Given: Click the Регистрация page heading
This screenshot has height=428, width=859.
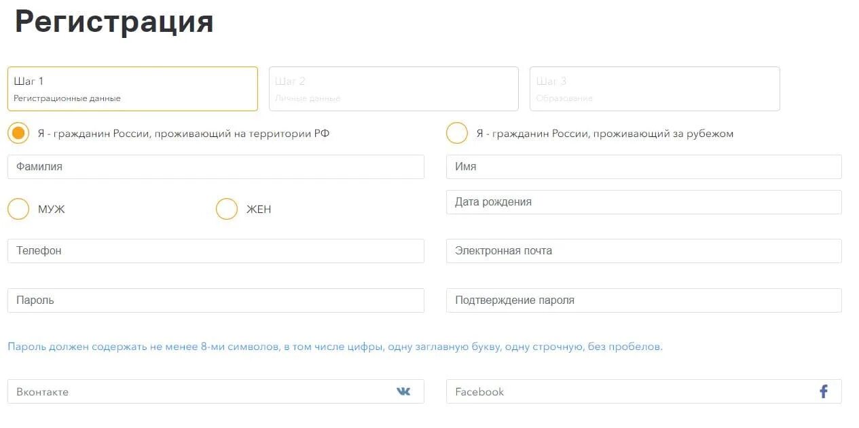Looking at the screenshot, I should coord(114,22).
